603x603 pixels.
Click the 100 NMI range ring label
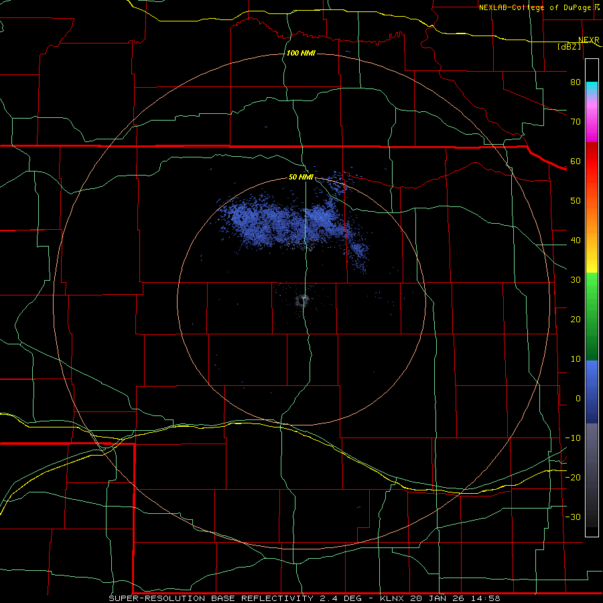pos(301,53)
